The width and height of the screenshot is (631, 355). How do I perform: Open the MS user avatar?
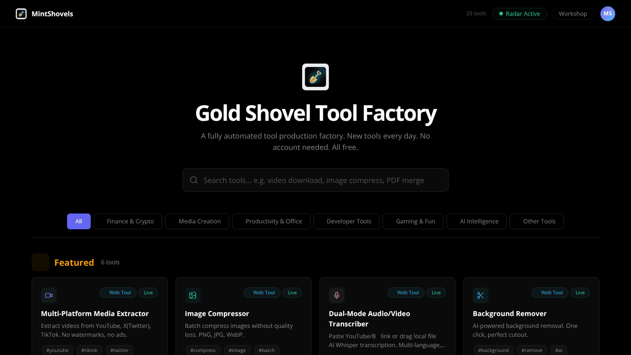(x=608, y=14)
